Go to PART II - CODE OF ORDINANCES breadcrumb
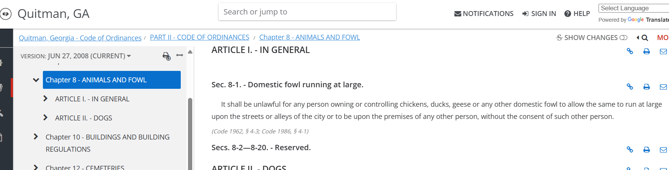The height and width of the screenshot is (170, 669). [200, 37]
